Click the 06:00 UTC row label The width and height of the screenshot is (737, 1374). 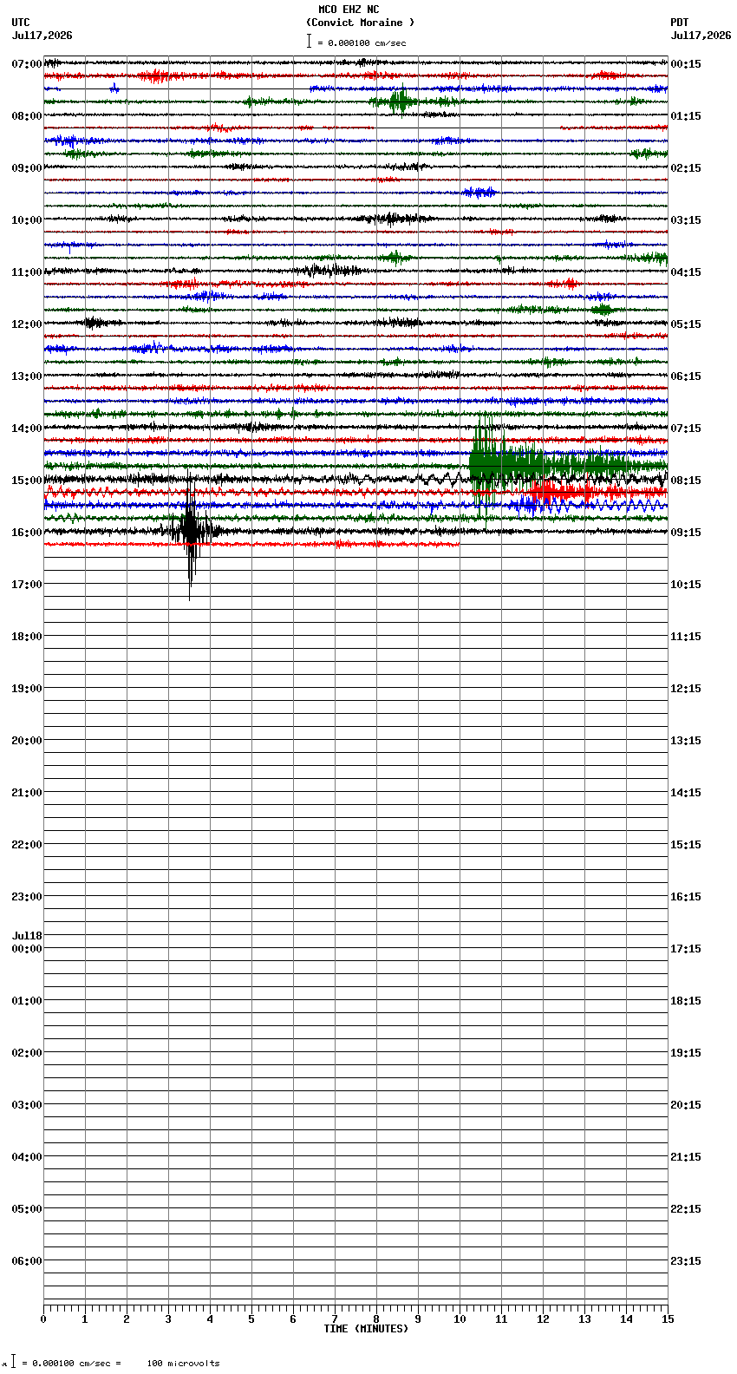[x=27, y=1261]
